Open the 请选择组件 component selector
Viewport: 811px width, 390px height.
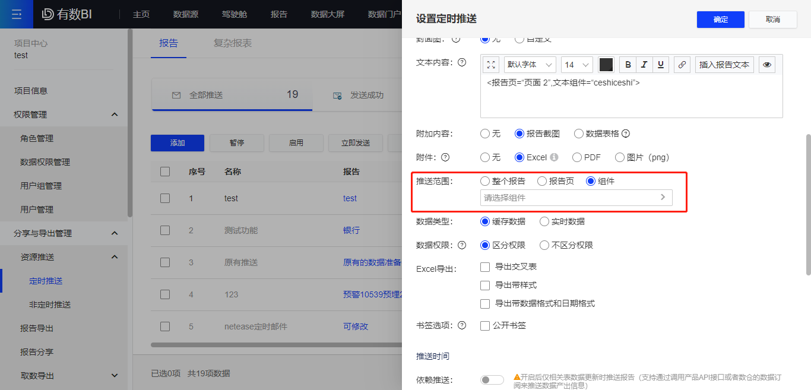575,197
